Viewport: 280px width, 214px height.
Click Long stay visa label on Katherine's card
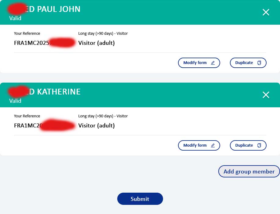click(103, 116)
